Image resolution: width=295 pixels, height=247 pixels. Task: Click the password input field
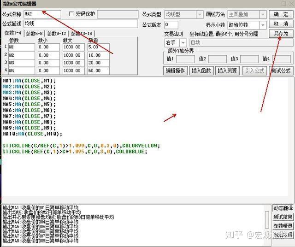click(x=118, y=14)
